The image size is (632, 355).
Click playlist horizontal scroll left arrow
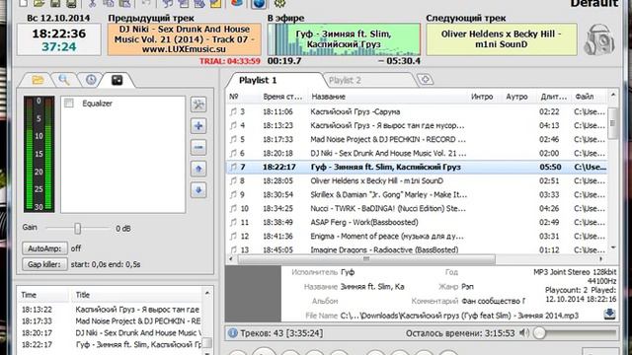(231, 259)
